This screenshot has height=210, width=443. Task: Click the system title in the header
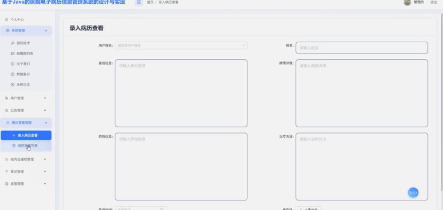coord(64,3)
